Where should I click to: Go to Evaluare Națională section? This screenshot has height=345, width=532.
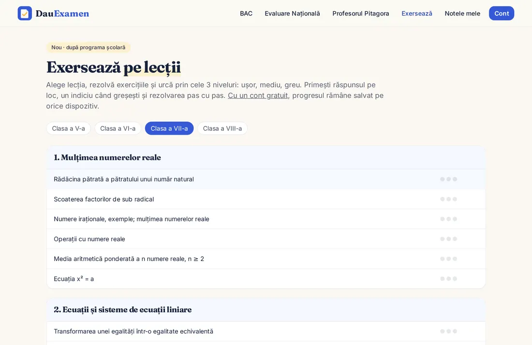coord(292,14)
